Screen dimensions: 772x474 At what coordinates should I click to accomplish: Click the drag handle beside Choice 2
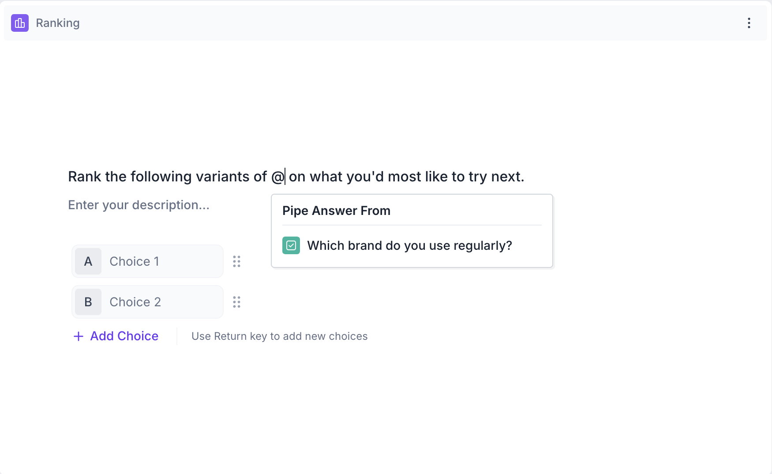pos(236,302)
